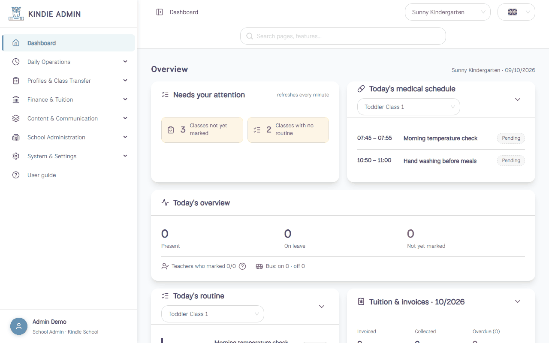Viewport: 549px width, 343px height.
Task: Click the User guide question mark icon
Action: (x=16, y=175)
